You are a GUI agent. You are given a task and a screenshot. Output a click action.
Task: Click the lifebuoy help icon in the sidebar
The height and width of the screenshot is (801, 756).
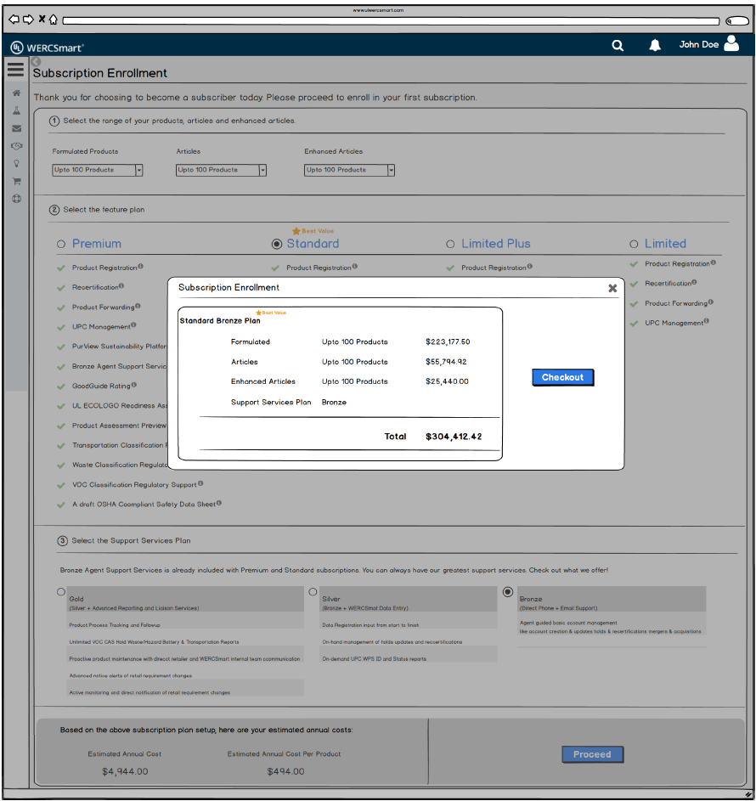[x=16, y=199]
